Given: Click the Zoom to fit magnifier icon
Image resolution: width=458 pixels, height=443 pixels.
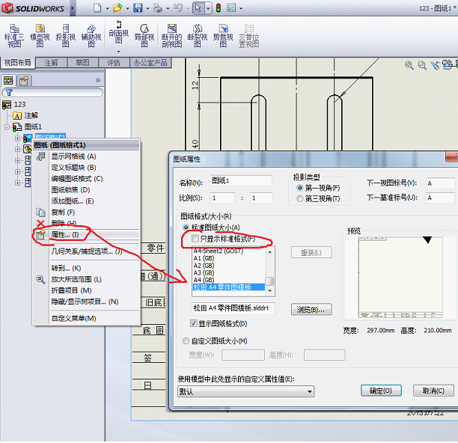Looking at the screenshot, I should [x=409, y=65].
